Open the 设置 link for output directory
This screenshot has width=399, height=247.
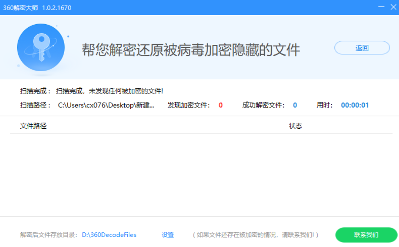(x=168, y=235)
